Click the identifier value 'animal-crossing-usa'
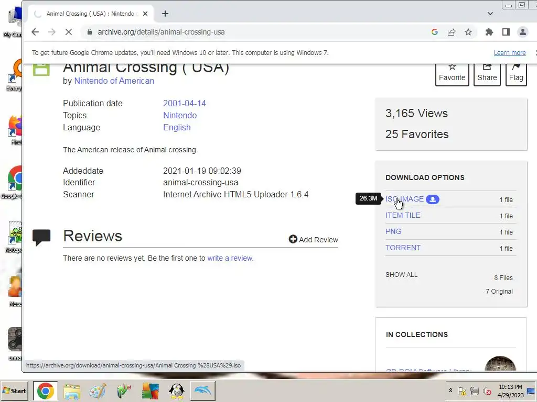537x402 pixels. (x=200, y=183)
